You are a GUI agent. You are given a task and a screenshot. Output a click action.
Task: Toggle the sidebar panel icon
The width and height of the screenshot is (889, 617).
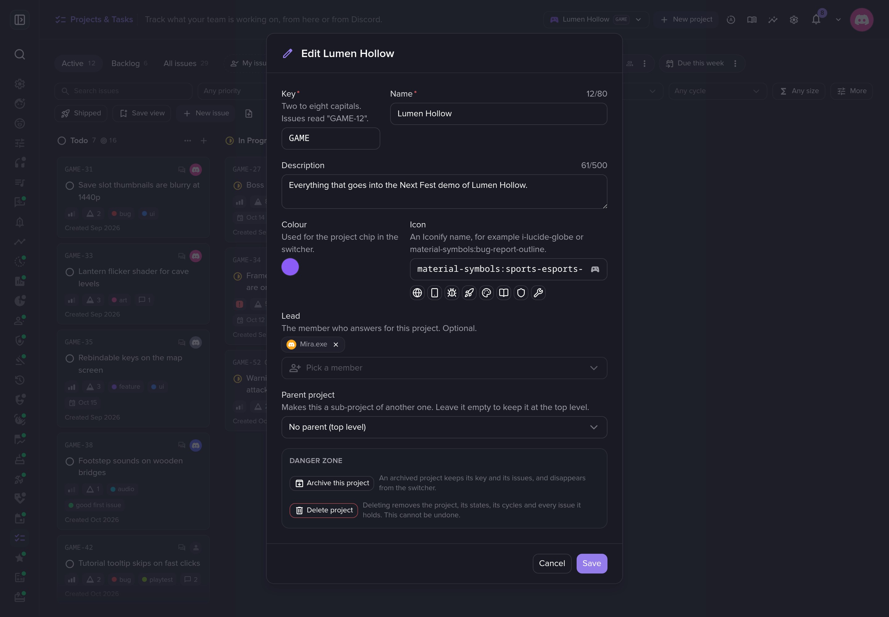click(20, 20)
